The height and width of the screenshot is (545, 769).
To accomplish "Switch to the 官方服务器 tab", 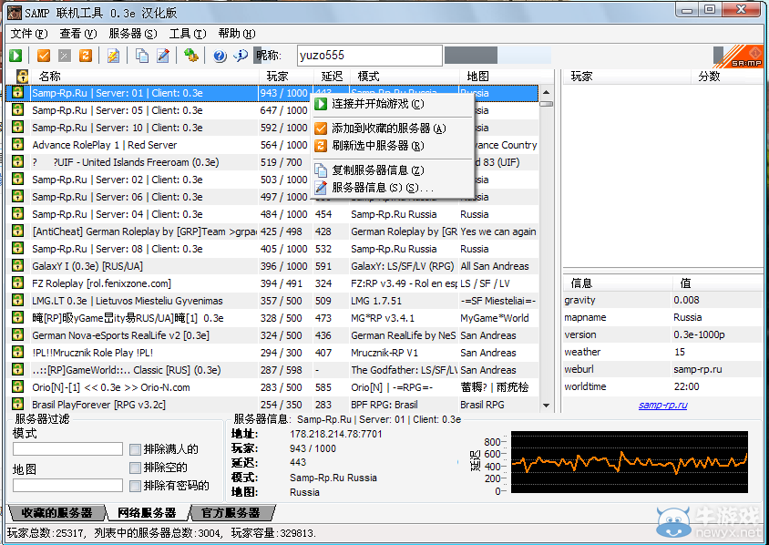I will tap(231, 513).
